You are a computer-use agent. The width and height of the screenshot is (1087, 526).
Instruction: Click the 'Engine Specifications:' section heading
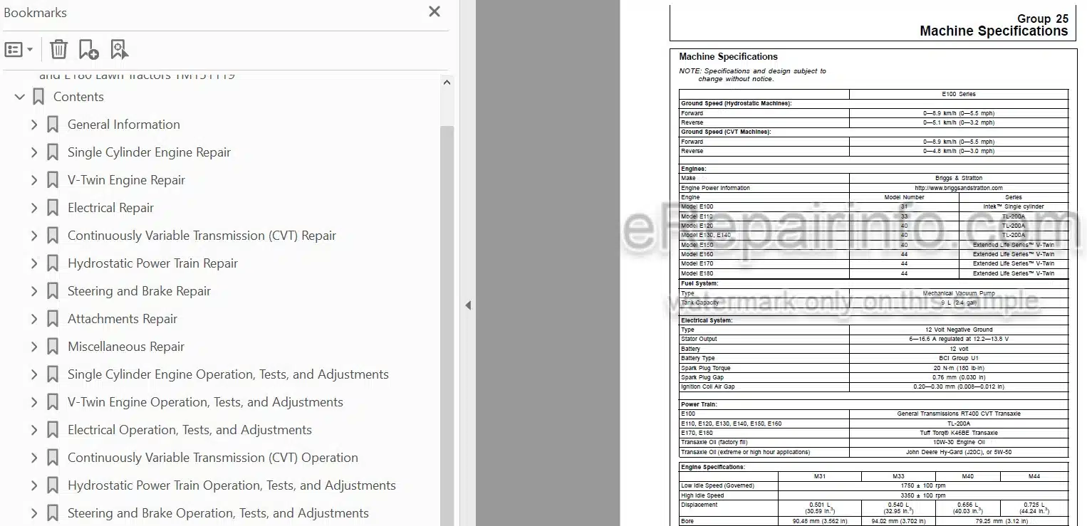pyautogui.click(x=713, y=467)
